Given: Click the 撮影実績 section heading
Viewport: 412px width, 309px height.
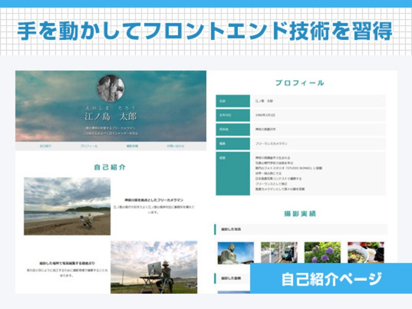Looking at the screenshot, I should (x=300, y=214).
